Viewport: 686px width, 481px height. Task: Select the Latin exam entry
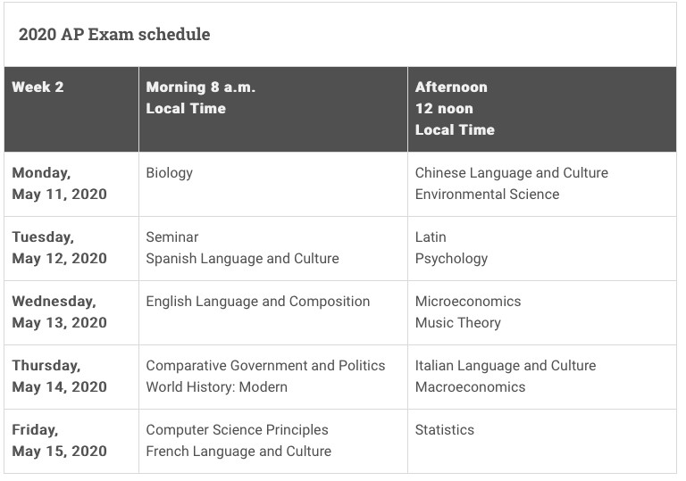click(431, 237)
